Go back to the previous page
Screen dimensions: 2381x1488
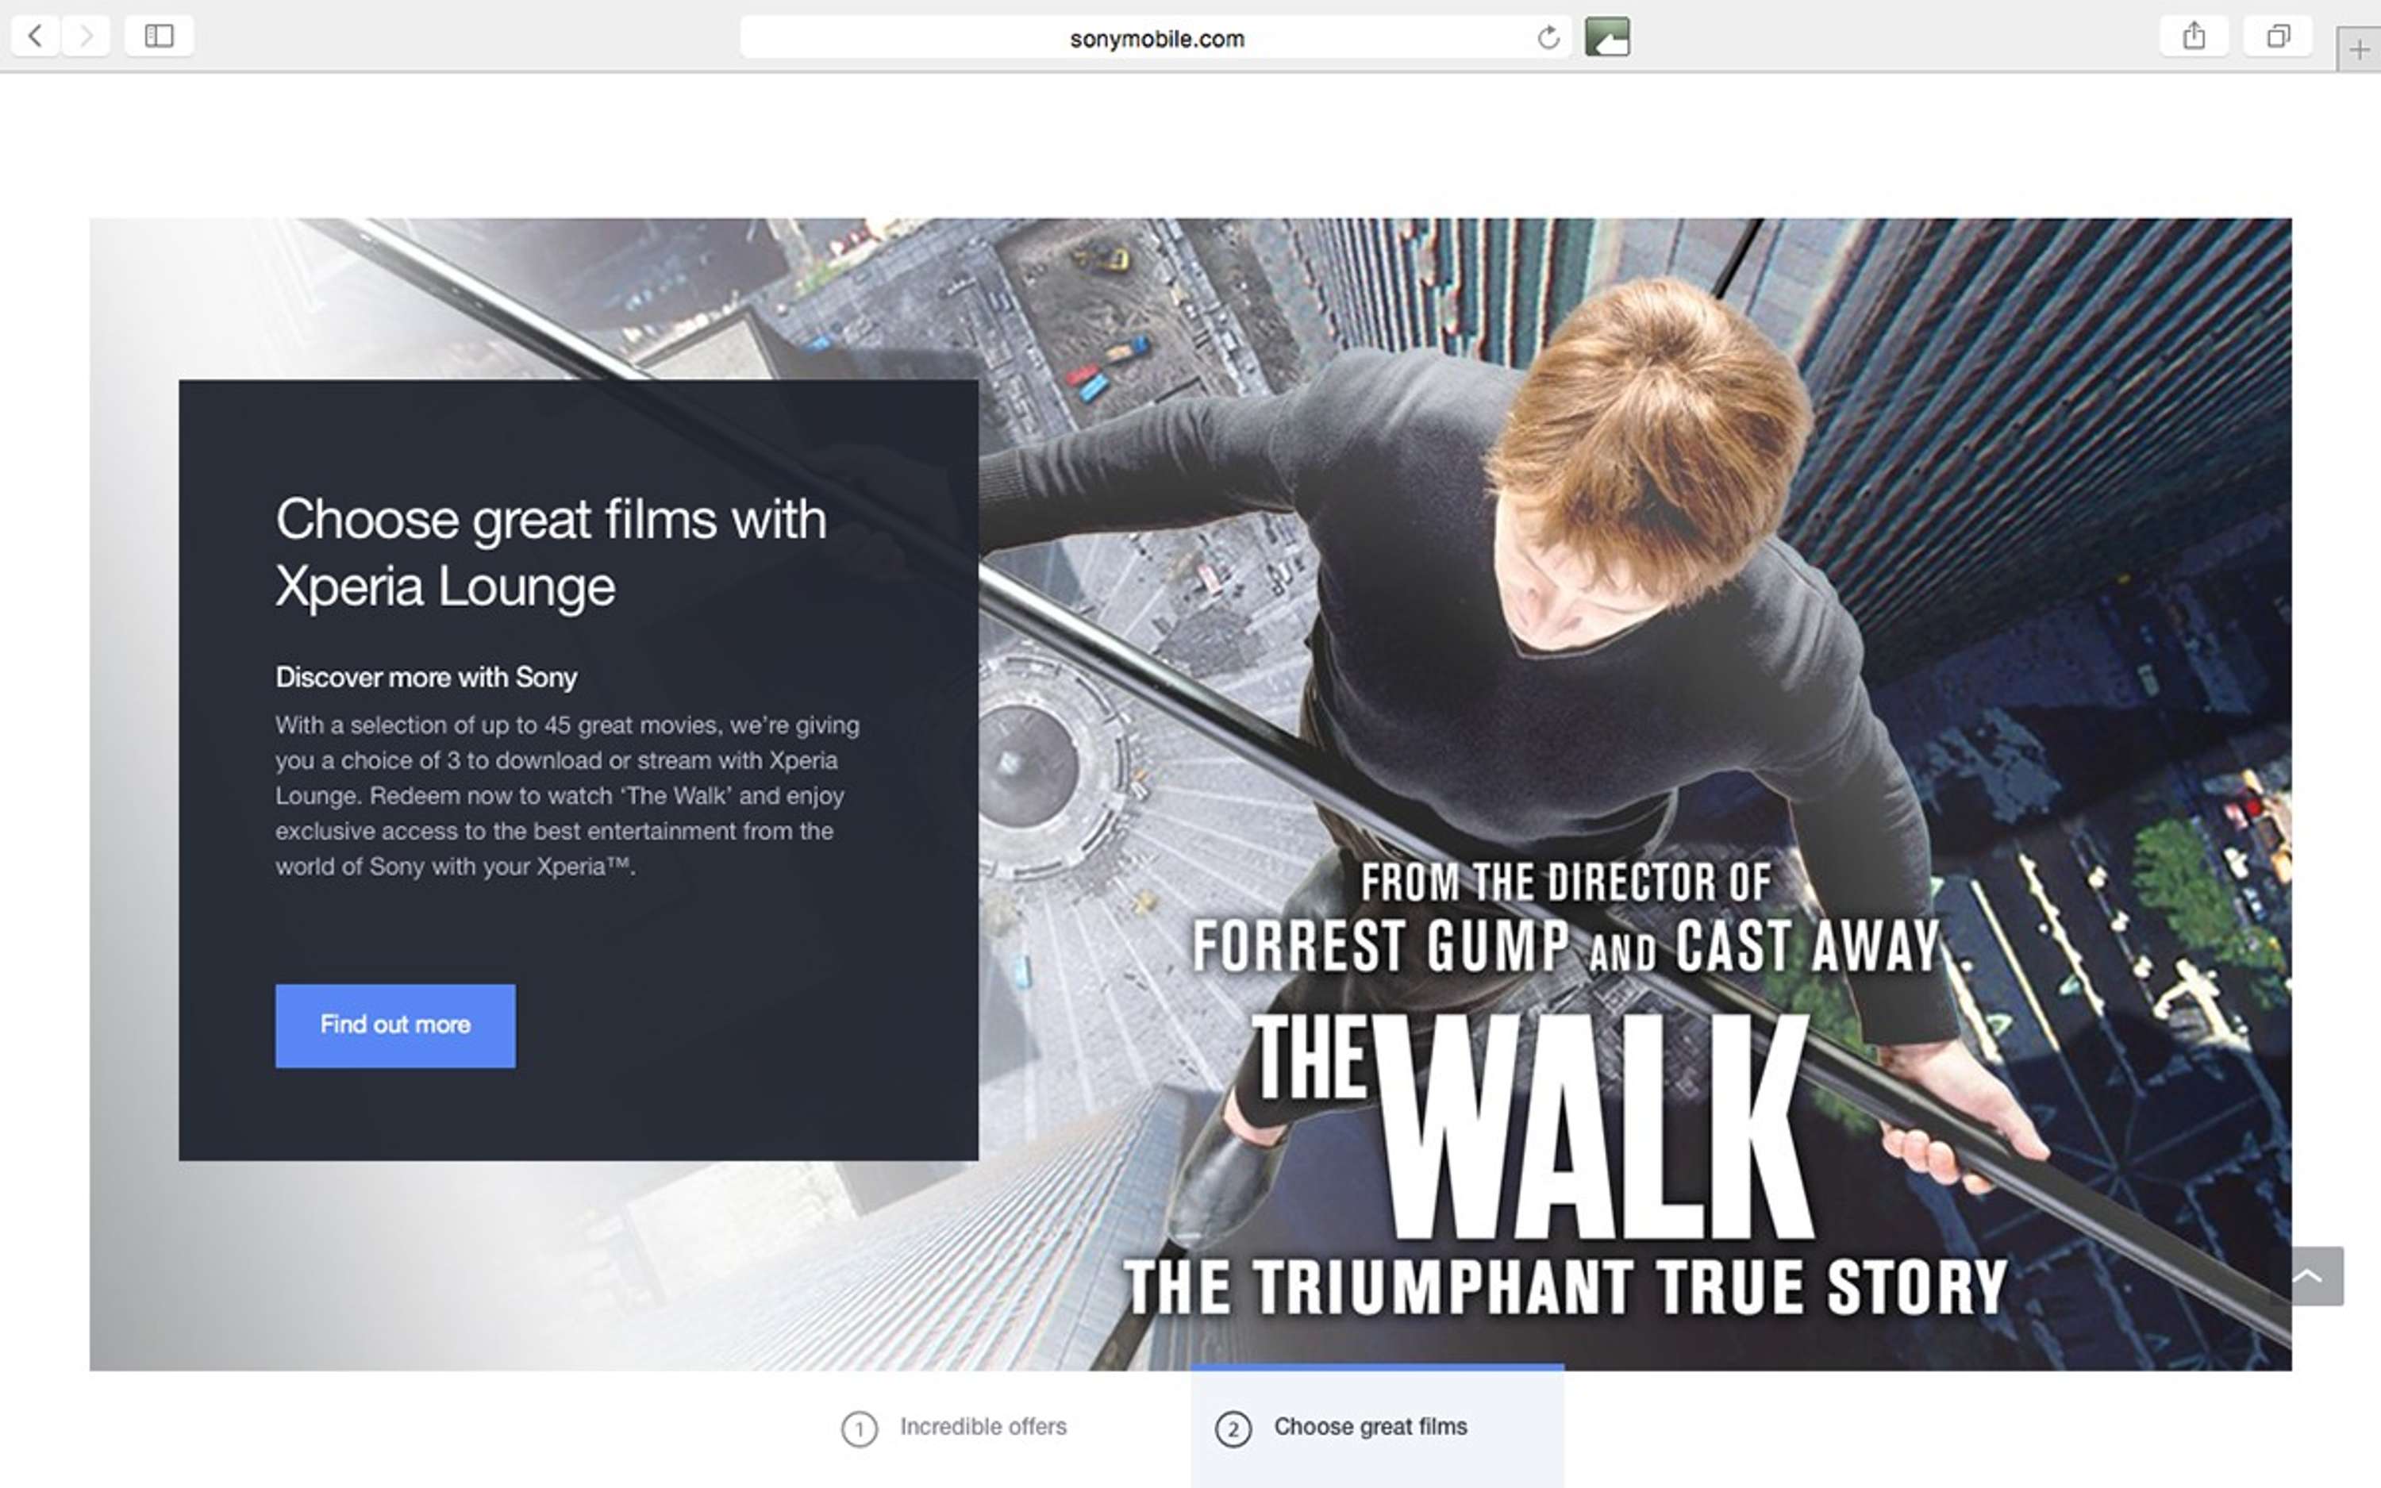pos(36,37)
